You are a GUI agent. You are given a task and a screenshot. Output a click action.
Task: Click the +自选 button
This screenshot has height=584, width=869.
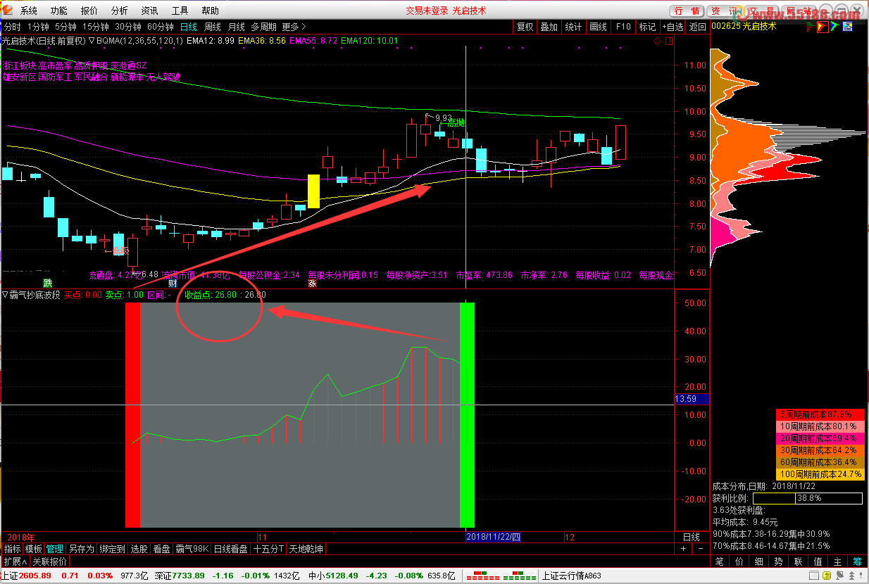tap(672, 27)
